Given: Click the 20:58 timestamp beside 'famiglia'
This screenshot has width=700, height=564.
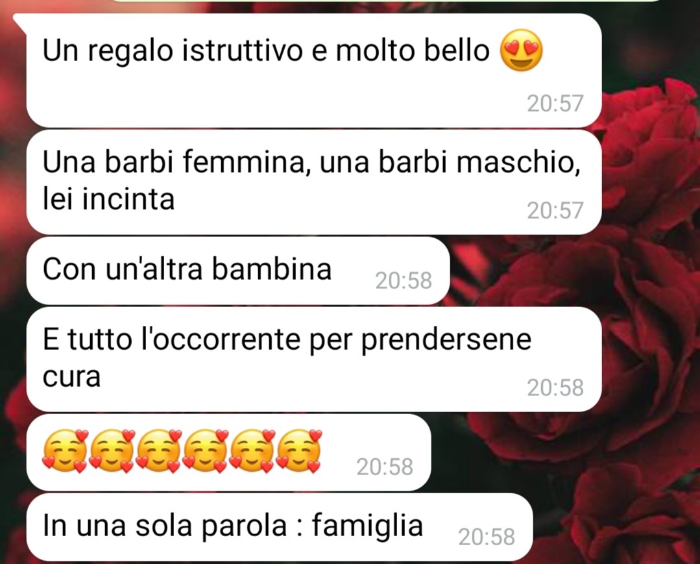Looking at the screenshot, I should click(x=486, y=537).
